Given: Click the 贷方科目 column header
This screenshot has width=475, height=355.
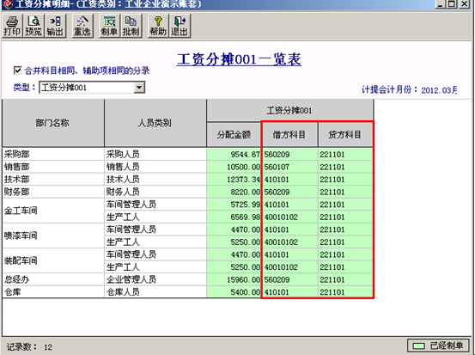Looking at the screenshot, I should tap(345, 135).
